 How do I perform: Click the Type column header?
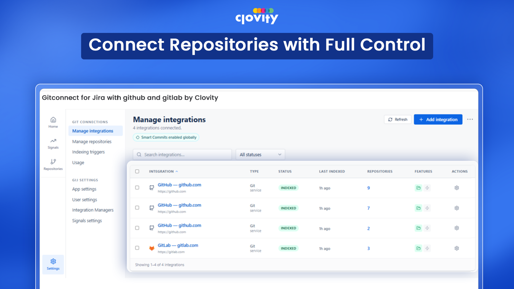254,171
